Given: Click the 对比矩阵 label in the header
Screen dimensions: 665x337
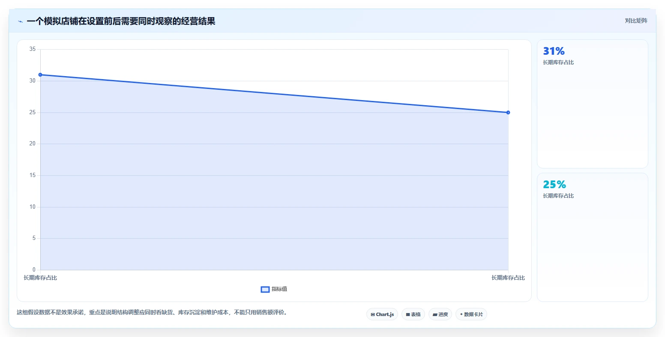Looking at the screenshot, I should pos(636,21).
